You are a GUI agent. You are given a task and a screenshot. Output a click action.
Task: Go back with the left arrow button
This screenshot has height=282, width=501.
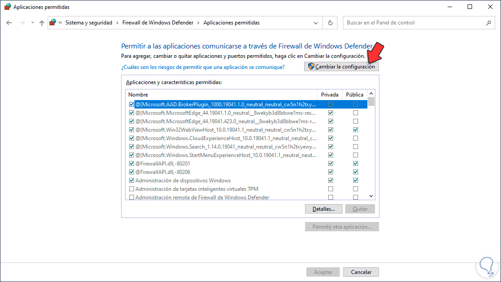9,23
